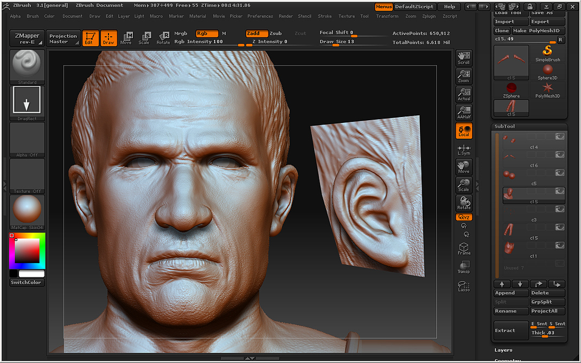The width and height of the screenshot is (581, 363).
Task: Set canvas to Actual size
Action: 464,94
